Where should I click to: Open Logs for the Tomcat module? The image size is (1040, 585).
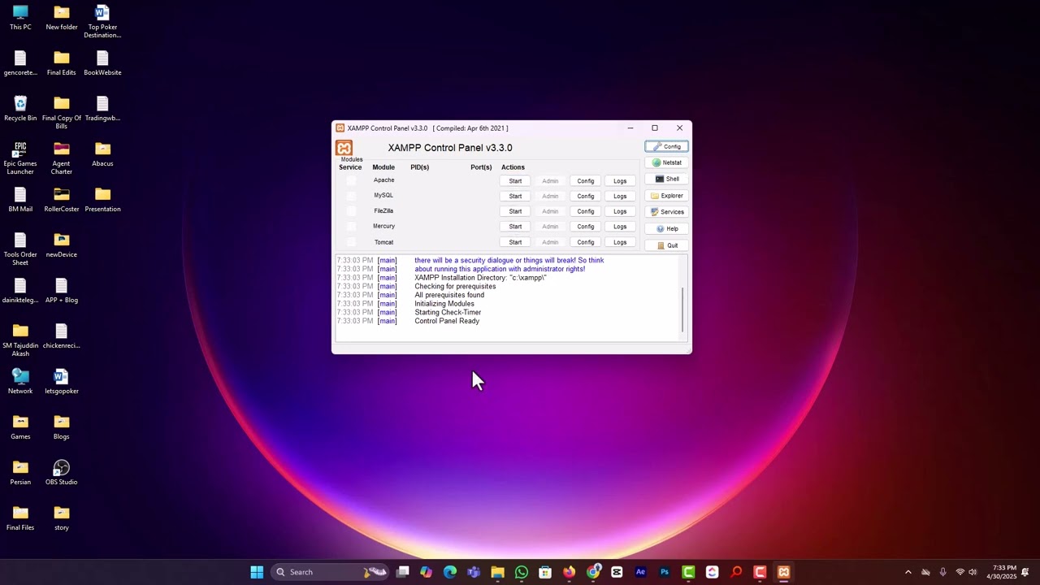[x=620, y=242]
